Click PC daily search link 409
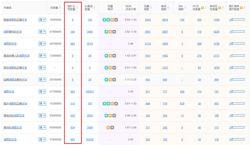 199,44
